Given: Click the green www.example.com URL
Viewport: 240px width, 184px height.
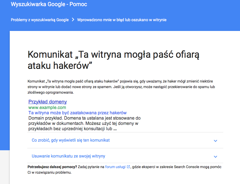Looking at the screenshot, I should [47, 107].
